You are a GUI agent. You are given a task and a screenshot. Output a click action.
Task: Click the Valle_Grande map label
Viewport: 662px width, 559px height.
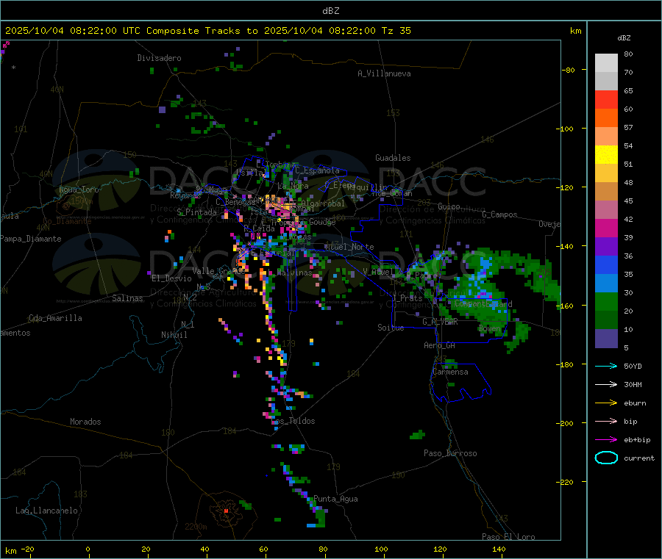[x=218, y=270]
